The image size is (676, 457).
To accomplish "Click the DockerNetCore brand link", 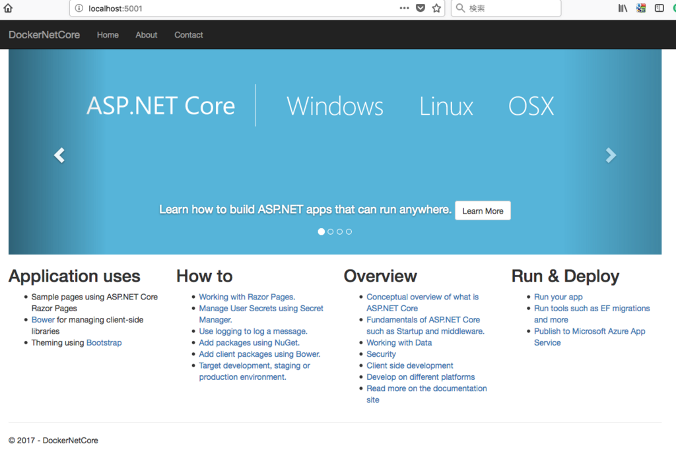I will coord(44,35).
